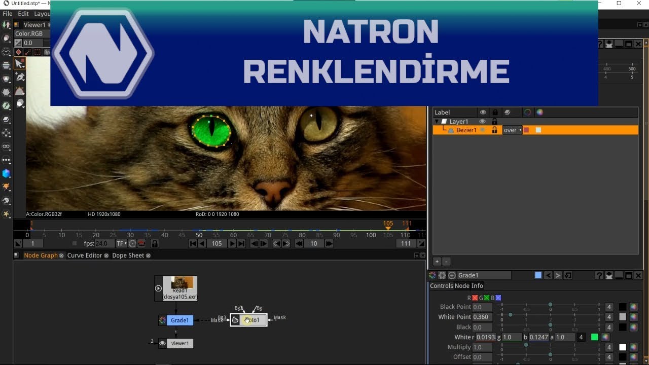
Task: Open the Transform nodes toolbox icon
Action: [6, 133]
